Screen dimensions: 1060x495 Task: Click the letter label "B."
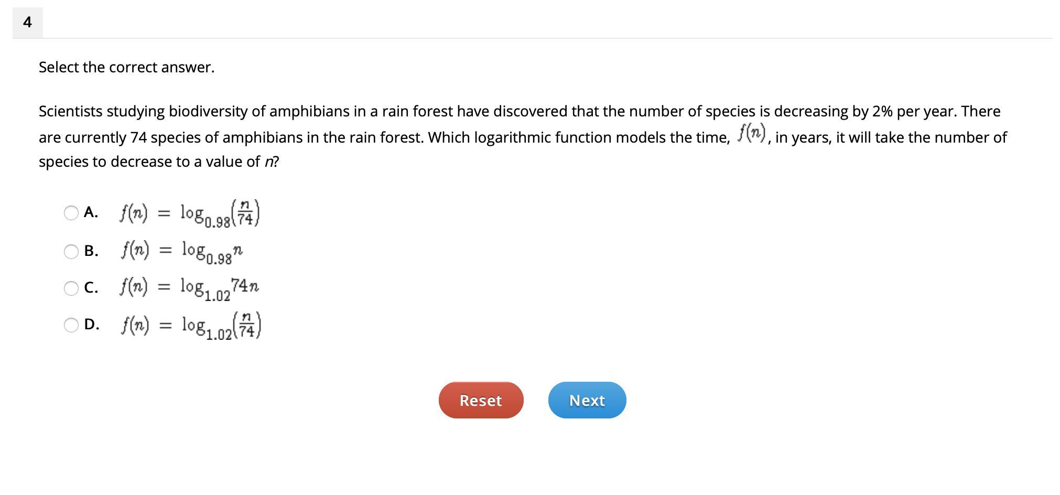(91, 251)
